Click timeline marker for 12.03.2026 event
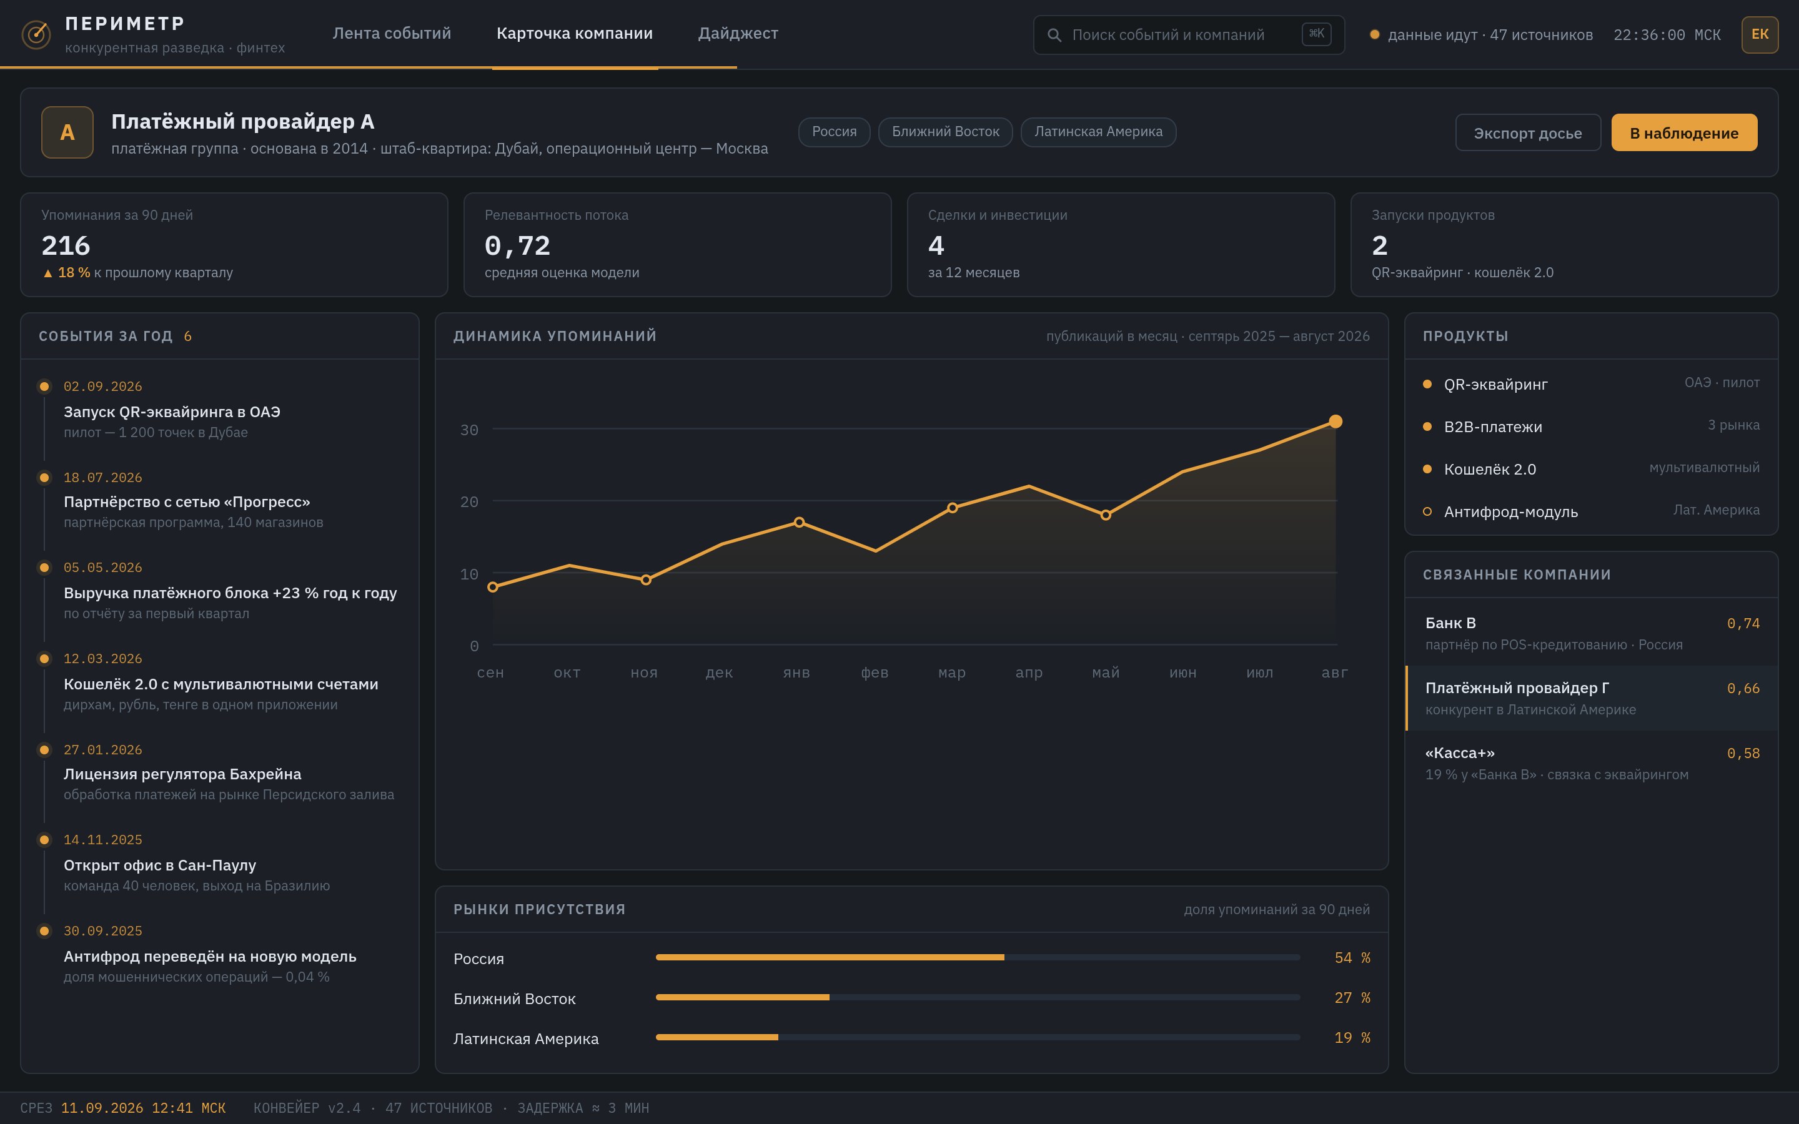Image resolution: width=1799 pixels, height=1124 pixels. click(44, 659)
